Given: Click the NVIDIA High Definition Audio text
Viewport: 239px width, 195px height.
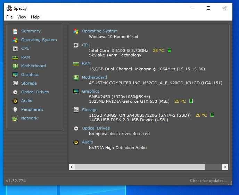Looking at the screenshot, I should (x=118, y=148).
